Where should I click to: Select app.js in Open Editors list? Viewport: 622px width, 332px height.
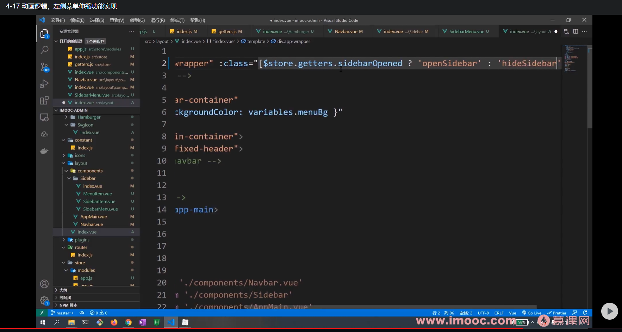click(96, 49)
